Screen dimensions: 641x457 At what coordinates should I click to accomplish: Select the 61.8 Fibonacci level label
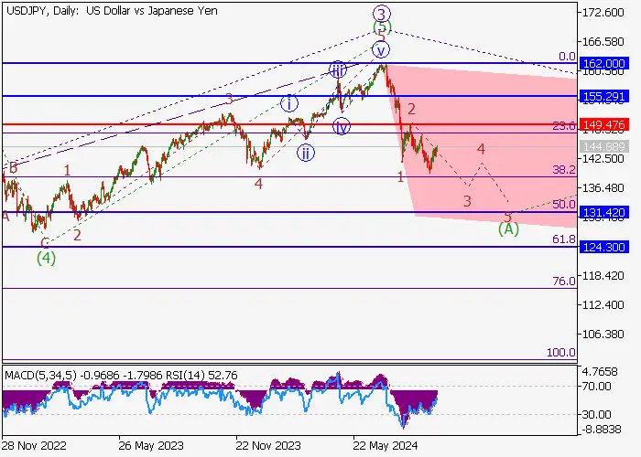click(x=564, y=239)
